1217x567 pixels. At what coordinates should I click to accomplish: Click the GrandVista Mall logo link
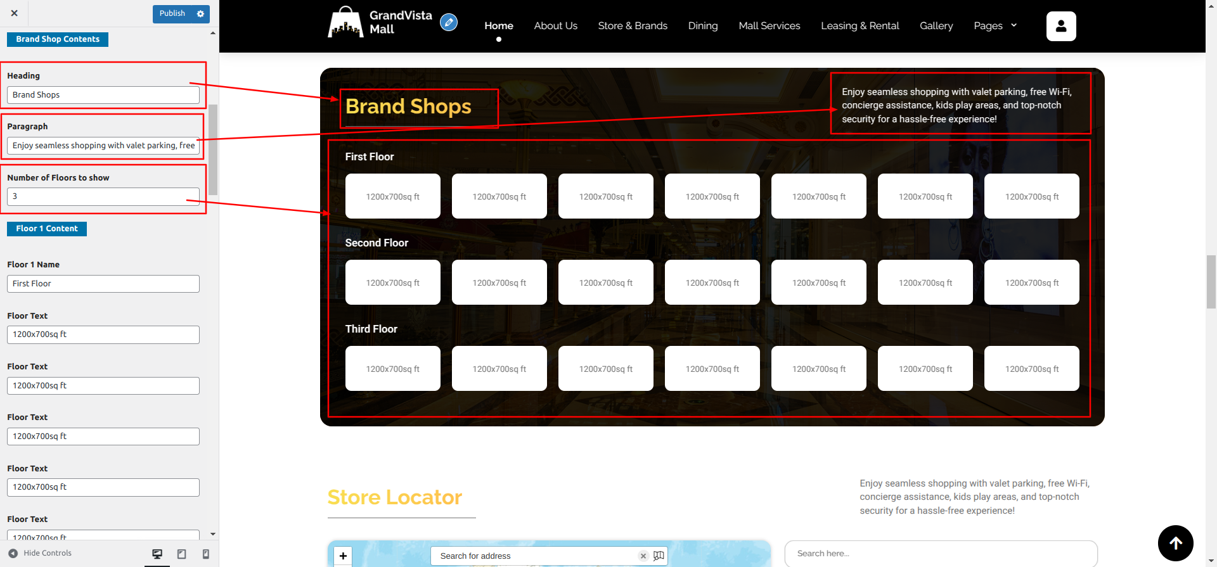pyautogui.click(x=380, y=23)
